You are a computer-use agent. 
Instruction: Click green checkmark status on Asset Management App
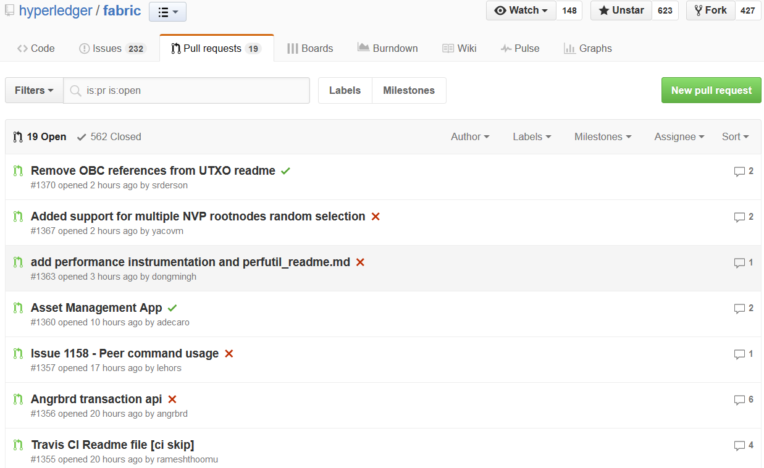172,307
